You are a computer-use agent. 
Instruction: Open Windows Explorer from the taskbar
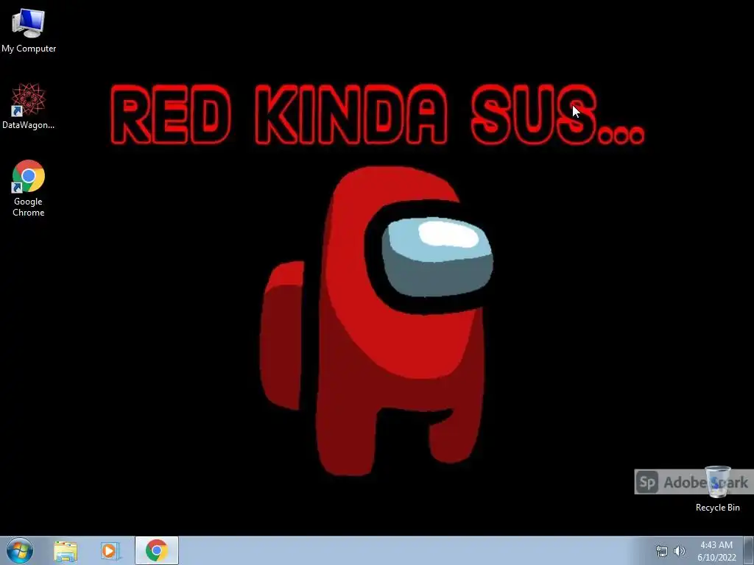point(66,551)
